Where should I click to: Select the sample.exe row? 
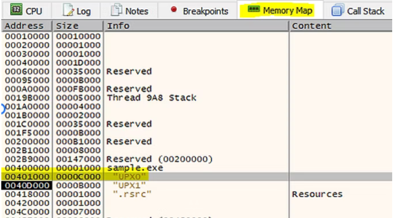point(134,168)
